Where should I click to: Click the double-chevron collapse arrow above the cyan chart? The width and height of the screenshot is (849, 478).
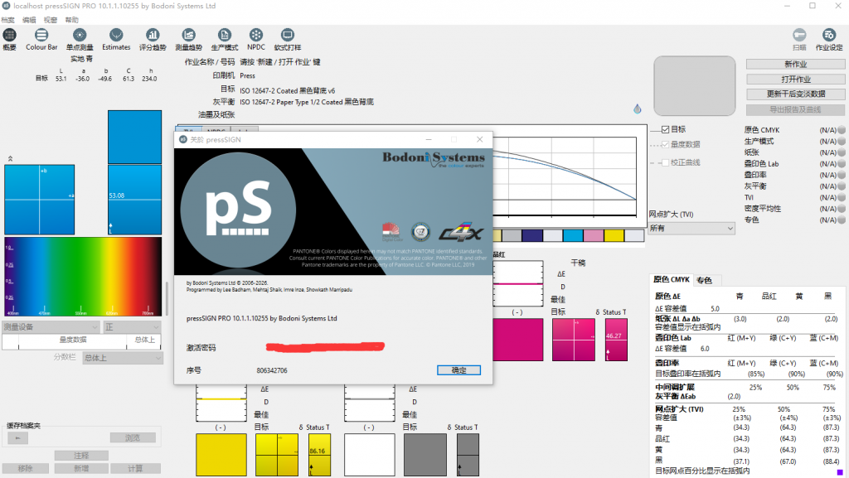(x=10, y=158)
